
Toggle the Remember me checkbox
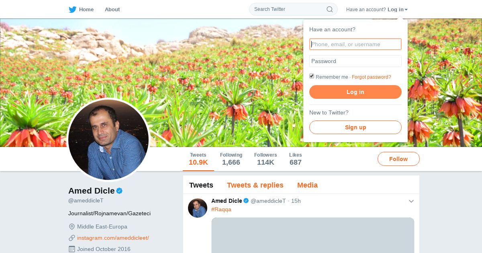point(312,76)
